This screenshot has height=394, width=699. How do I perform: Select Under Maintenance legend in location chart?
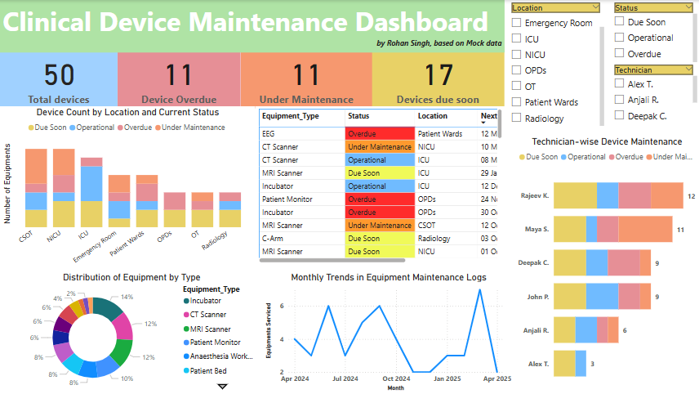190,128
